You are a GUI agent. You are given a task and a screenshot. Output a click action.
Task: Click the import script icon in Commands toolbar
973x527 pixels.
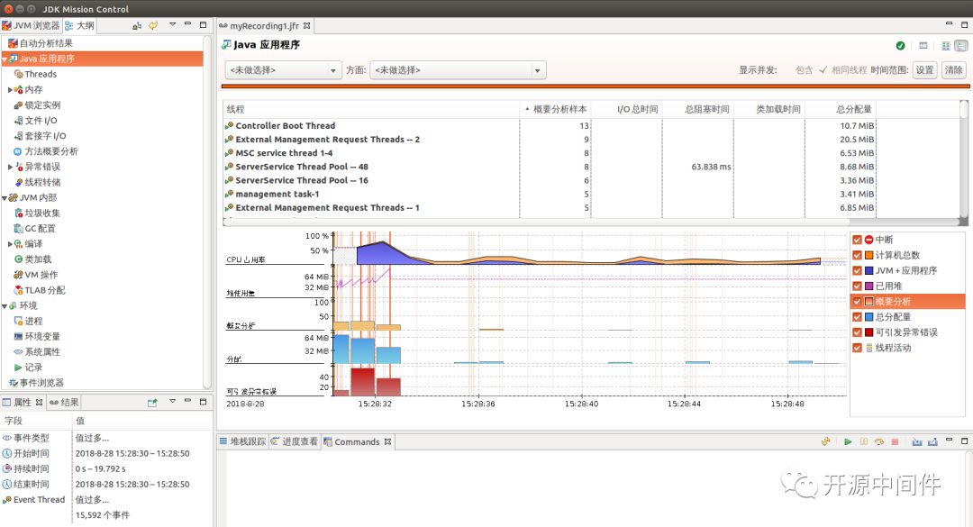pos(916,442)
